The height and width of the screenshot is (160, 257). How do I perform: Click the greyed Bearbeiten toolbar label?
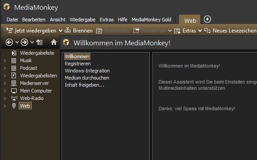click(117, 31)
